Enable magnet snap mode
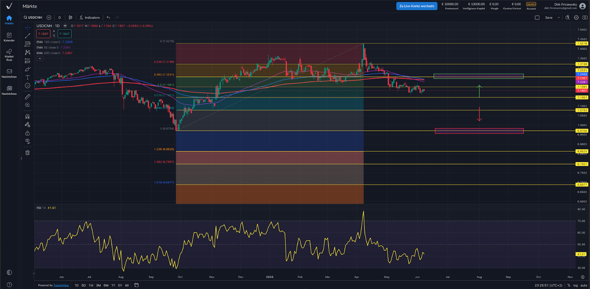The image size is (590, 289). [x=27, y=116]
